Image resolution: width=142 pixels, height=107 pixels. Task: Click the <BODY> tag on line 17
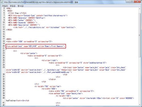9,39
